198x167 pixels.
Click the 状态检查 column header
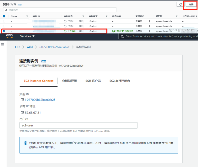(x=116, y=16)
